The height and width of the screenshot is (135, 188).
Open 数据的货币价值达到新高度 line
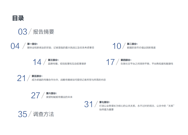pos(141,48)
